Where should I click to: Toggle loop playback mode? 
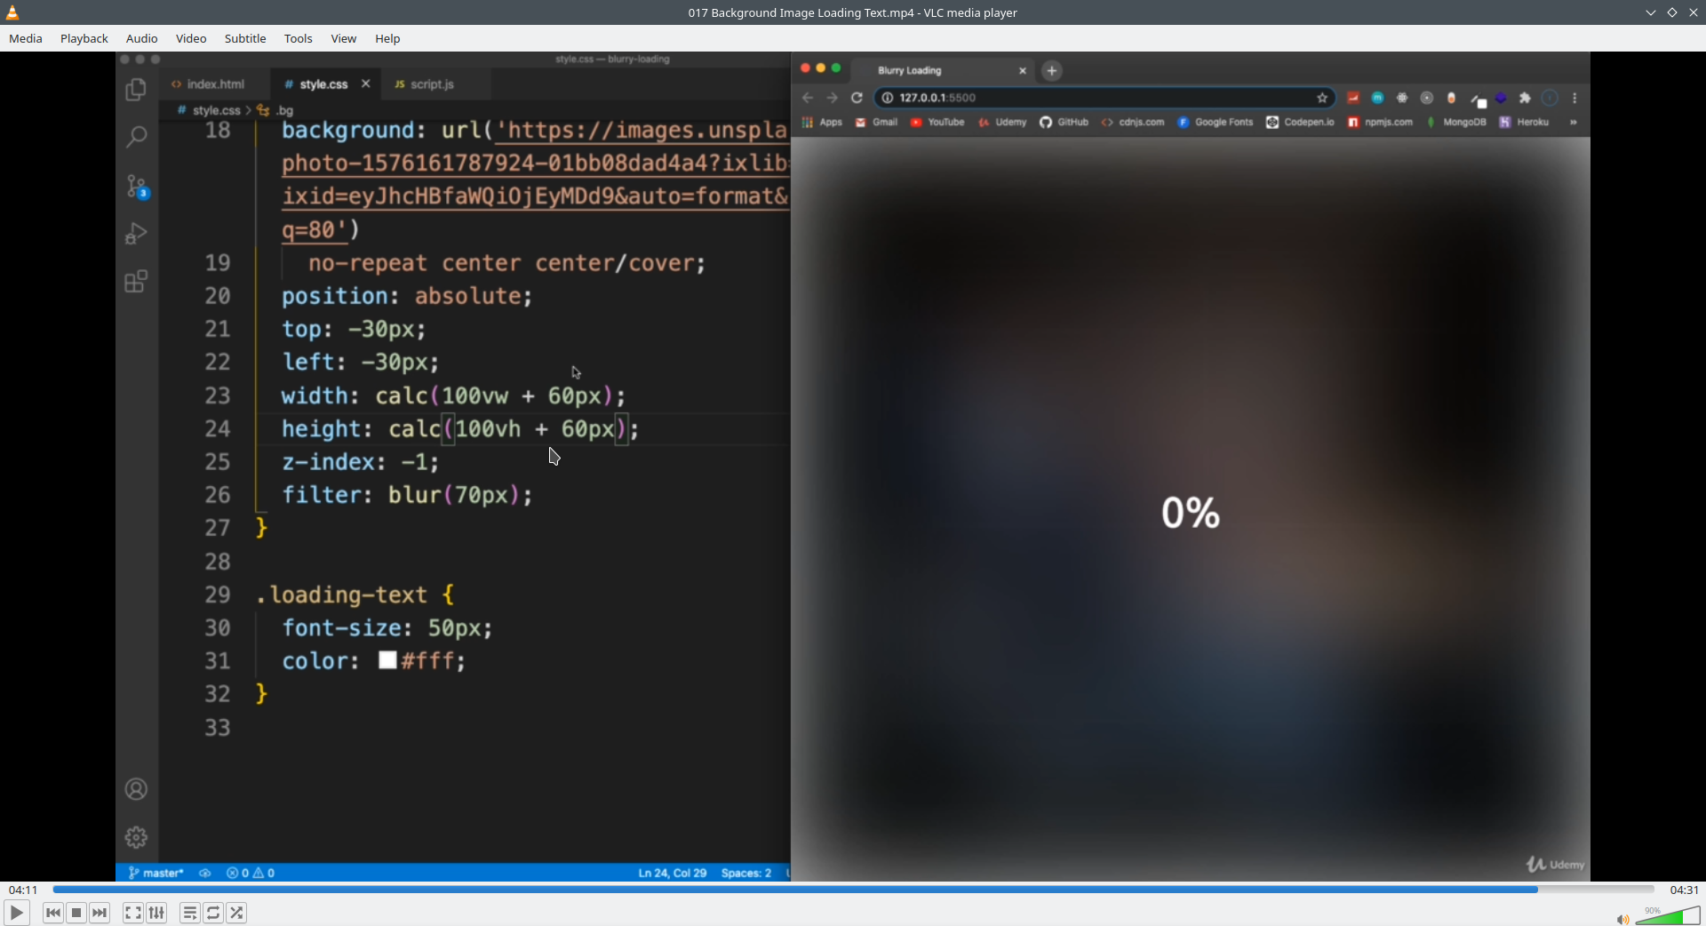(213, 913)
